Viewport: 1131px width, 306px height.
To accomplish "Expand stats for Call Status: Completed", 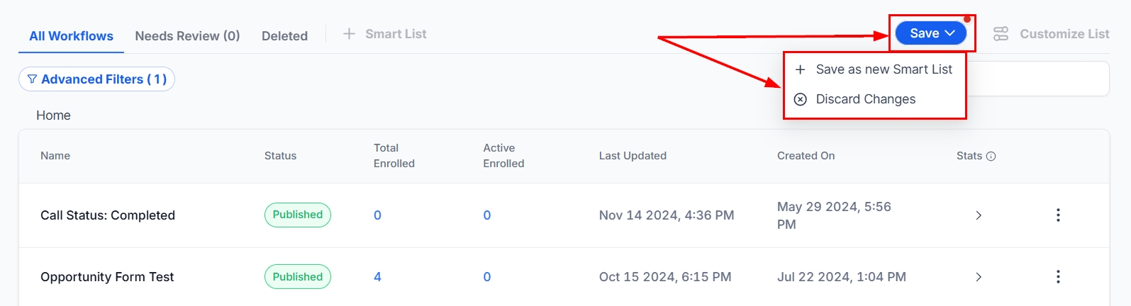I will 979,215.
